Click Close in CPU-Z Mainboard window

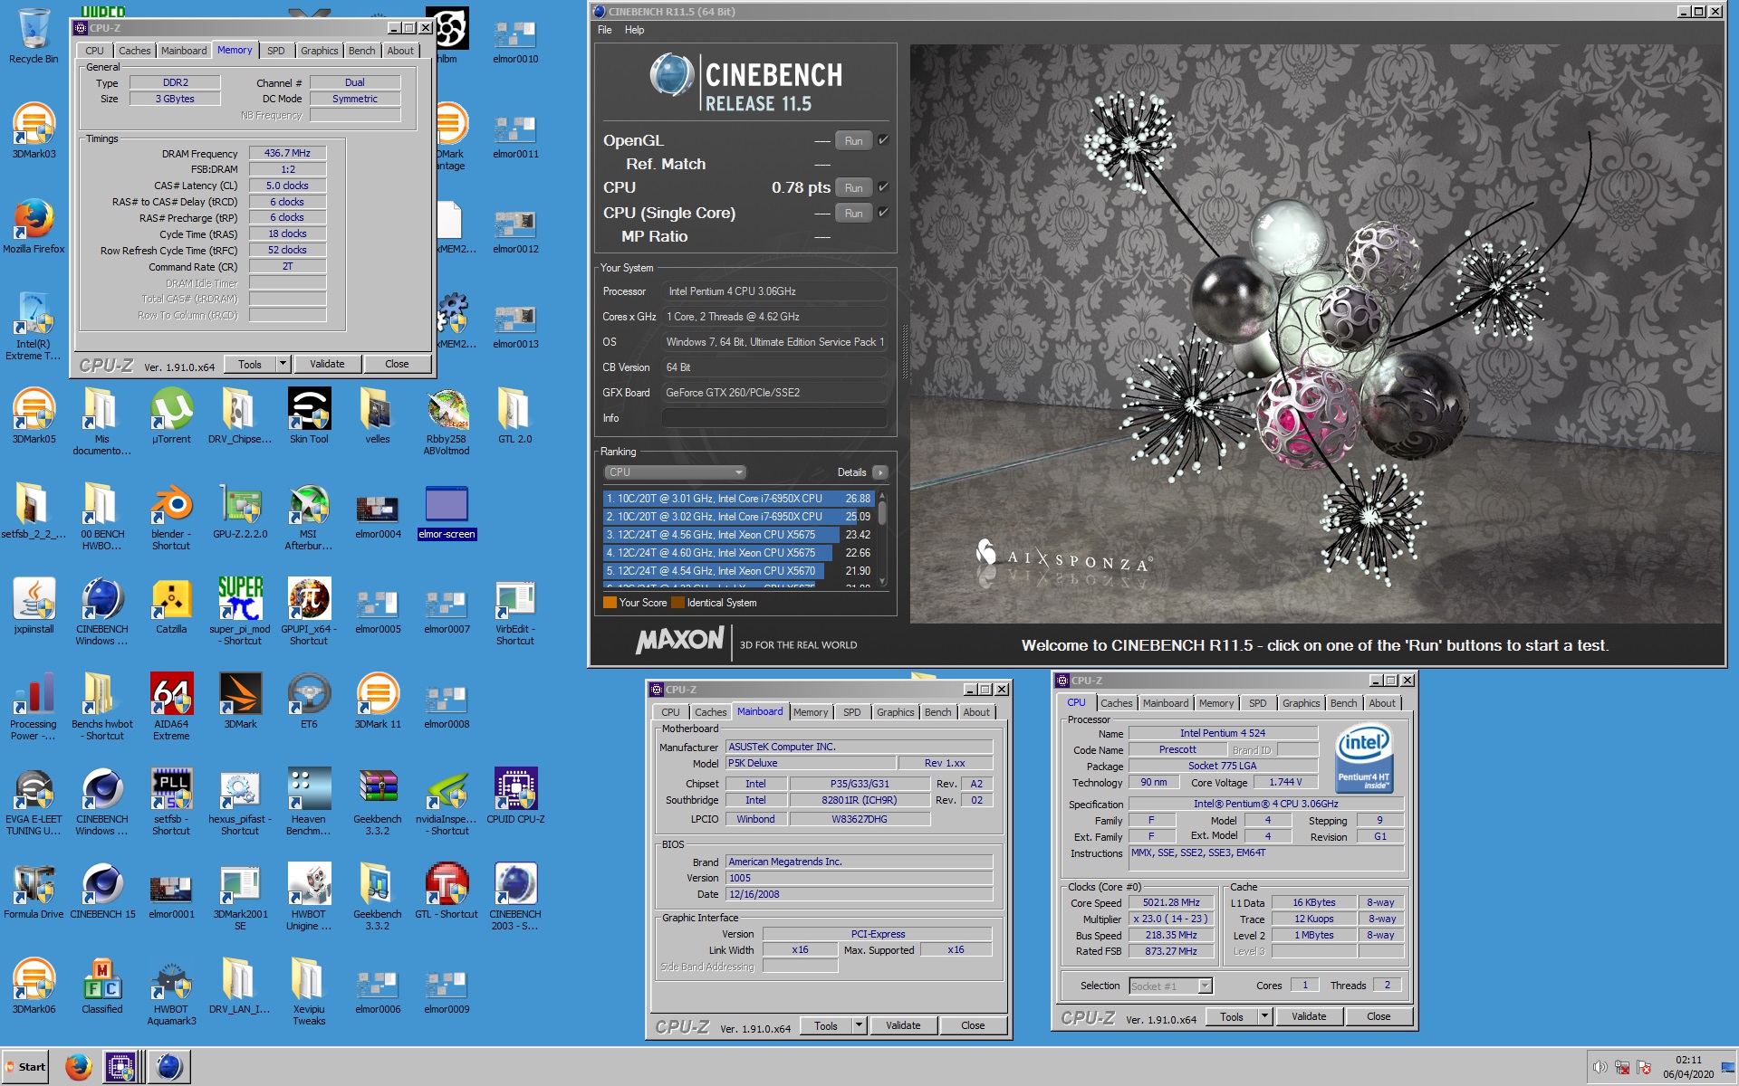pyautogui.click(x=973, y=1025)
